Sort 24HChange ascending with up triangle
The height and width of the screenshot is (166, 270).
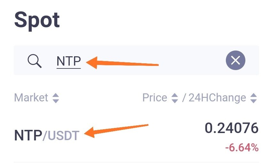click(253, 95)
